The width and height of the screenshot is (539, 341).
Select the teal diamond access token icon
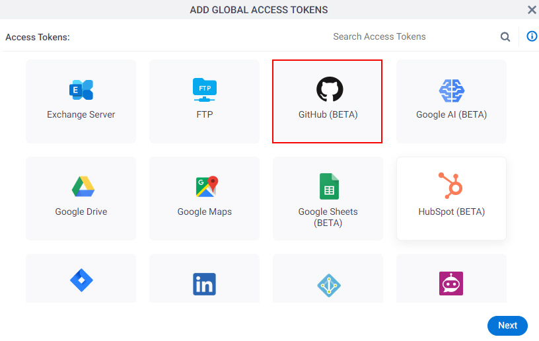(x=329, y=285)
